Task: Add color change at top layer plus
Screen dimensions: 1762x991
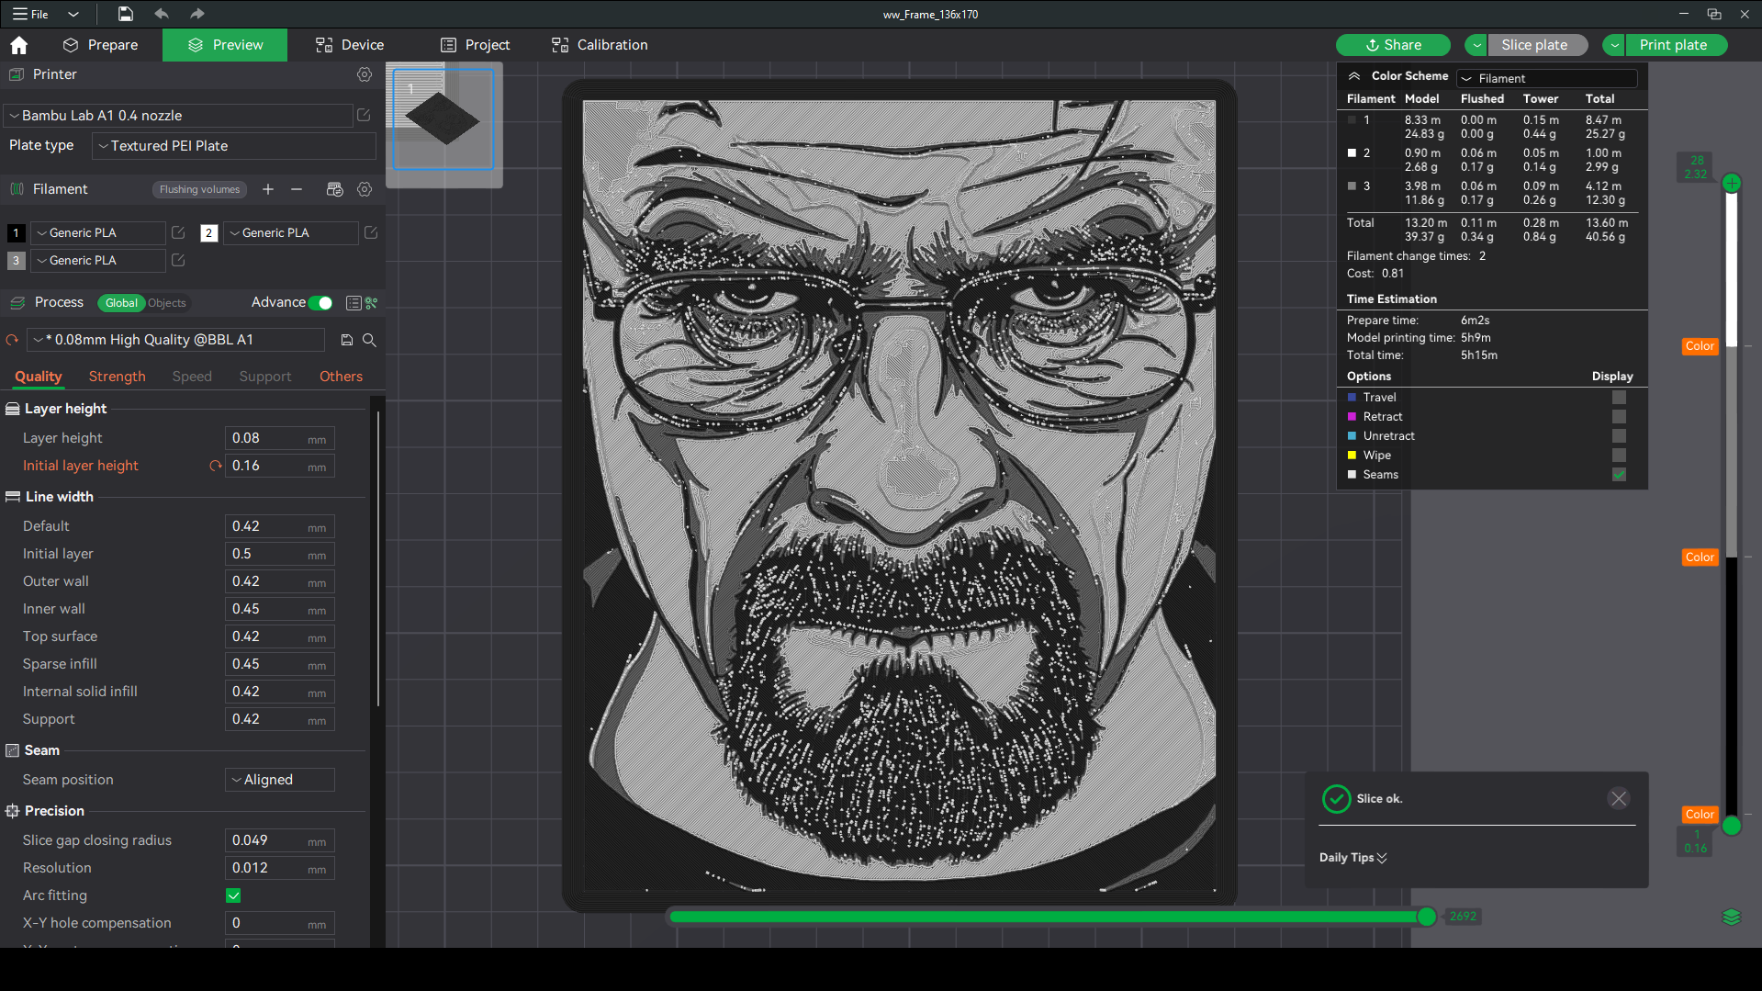Action: 1732,183
